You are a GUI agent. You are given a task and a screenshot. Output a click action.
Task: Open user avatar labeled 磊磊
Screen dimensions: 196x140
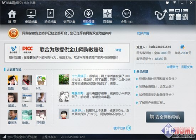[x=12, y=80]
